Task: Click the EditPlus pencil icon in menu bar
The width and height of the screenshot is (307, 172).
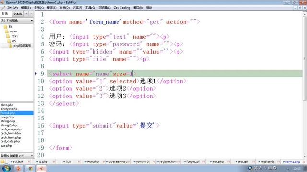Action: [x=3, y=8]
